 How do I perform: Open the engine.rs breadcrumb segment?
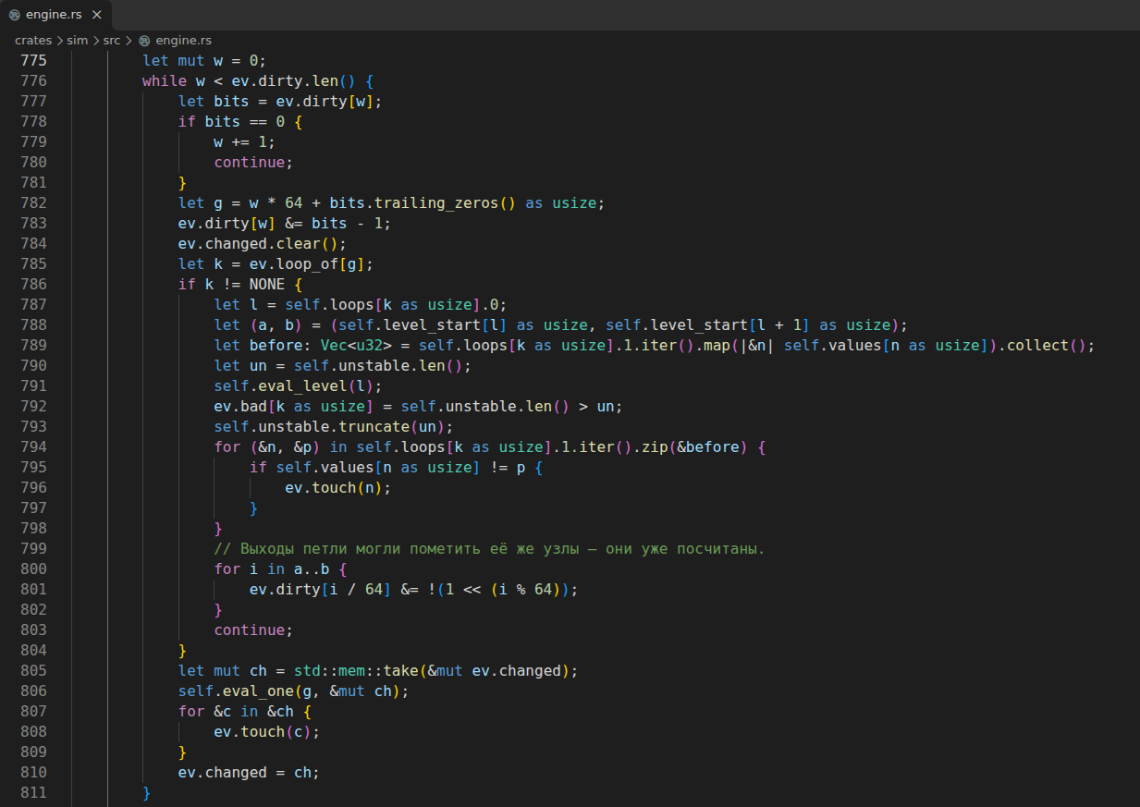point(183,41)
